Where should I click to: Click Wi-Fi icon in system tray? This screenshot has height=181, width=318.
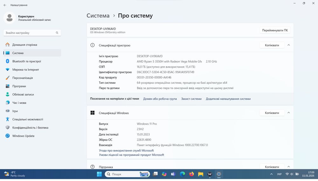[287, 174]
